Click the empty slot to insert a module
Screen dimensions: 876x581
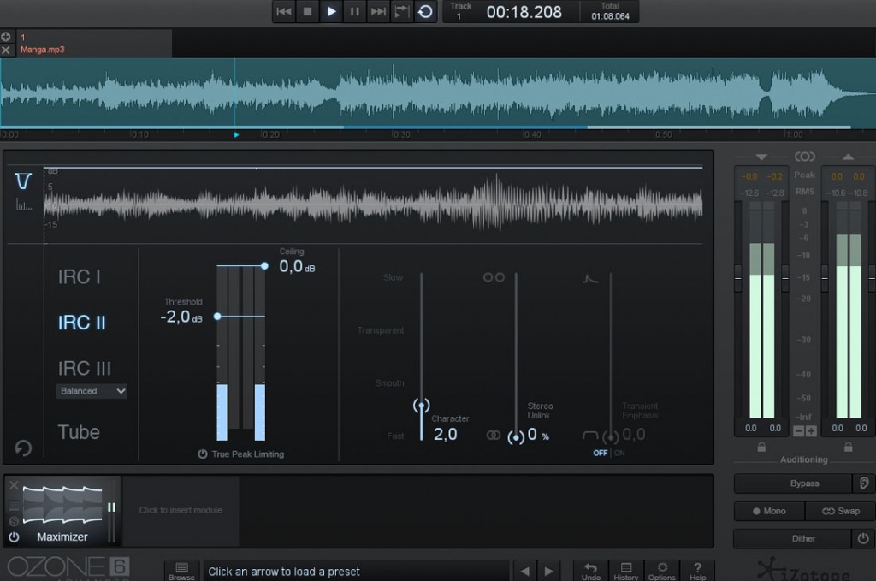(181, 510)
